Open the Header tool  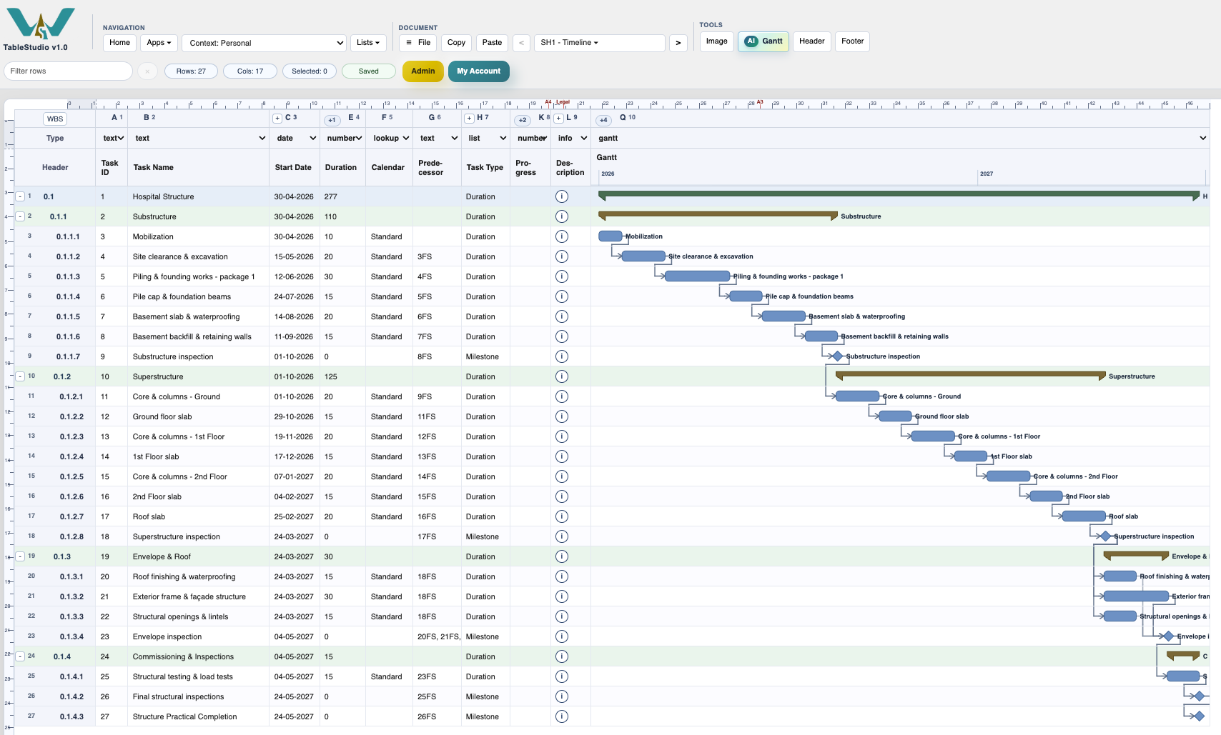[811, 41]
